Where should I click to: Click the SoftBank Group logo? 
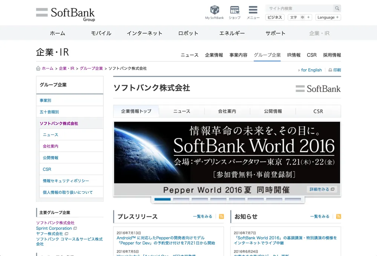pyautogui.click(x=66, y=14)
